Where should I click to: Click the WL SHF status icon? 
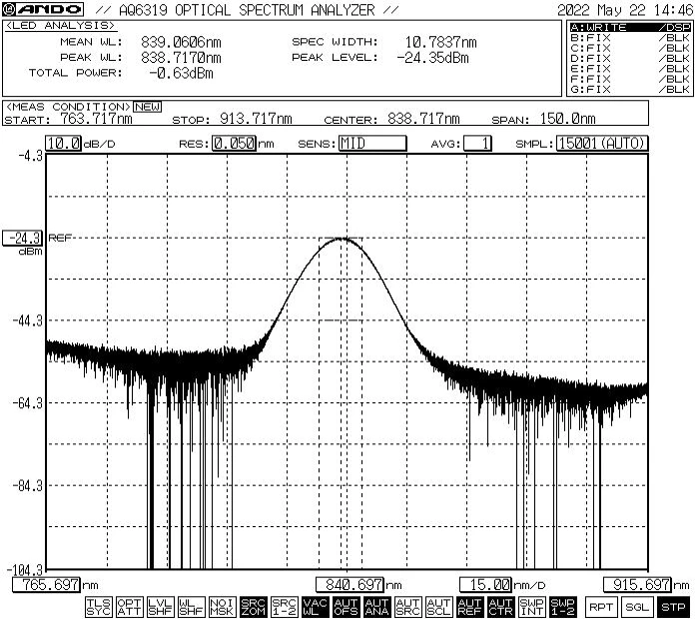click(x=192, y=607)
